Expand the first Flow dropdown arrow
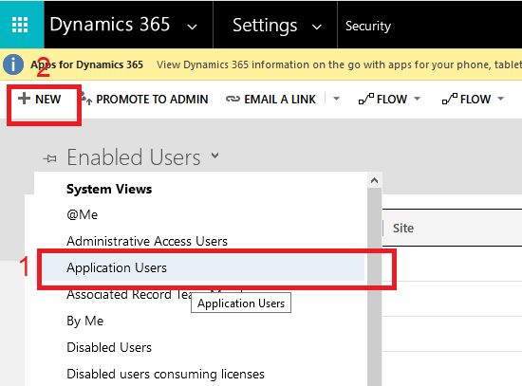The image size is (522, 386). 417,99
